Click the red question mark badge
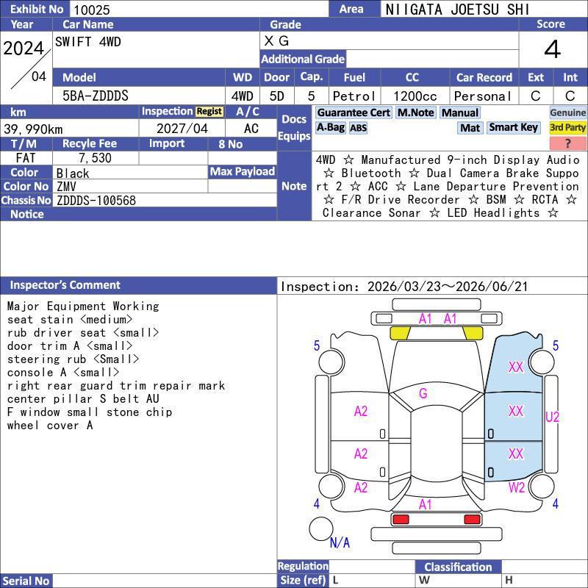This screenshot has width=588, height=588. coord(567,143)
